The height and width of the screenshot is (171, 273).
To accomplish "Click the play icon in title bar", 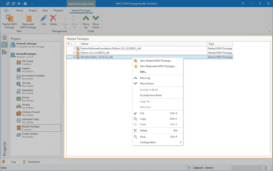I will 19,3.
